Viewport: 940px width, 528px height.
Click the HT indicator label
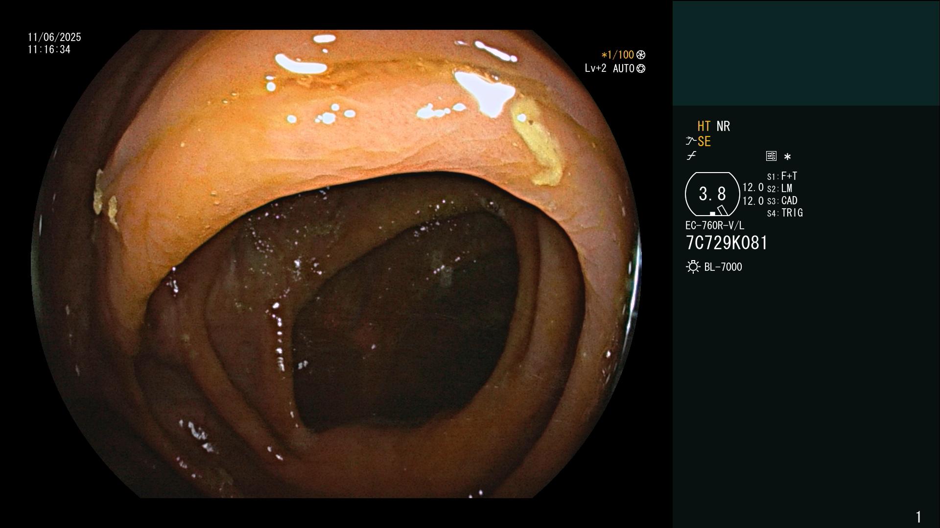click(x=704, y=126)
